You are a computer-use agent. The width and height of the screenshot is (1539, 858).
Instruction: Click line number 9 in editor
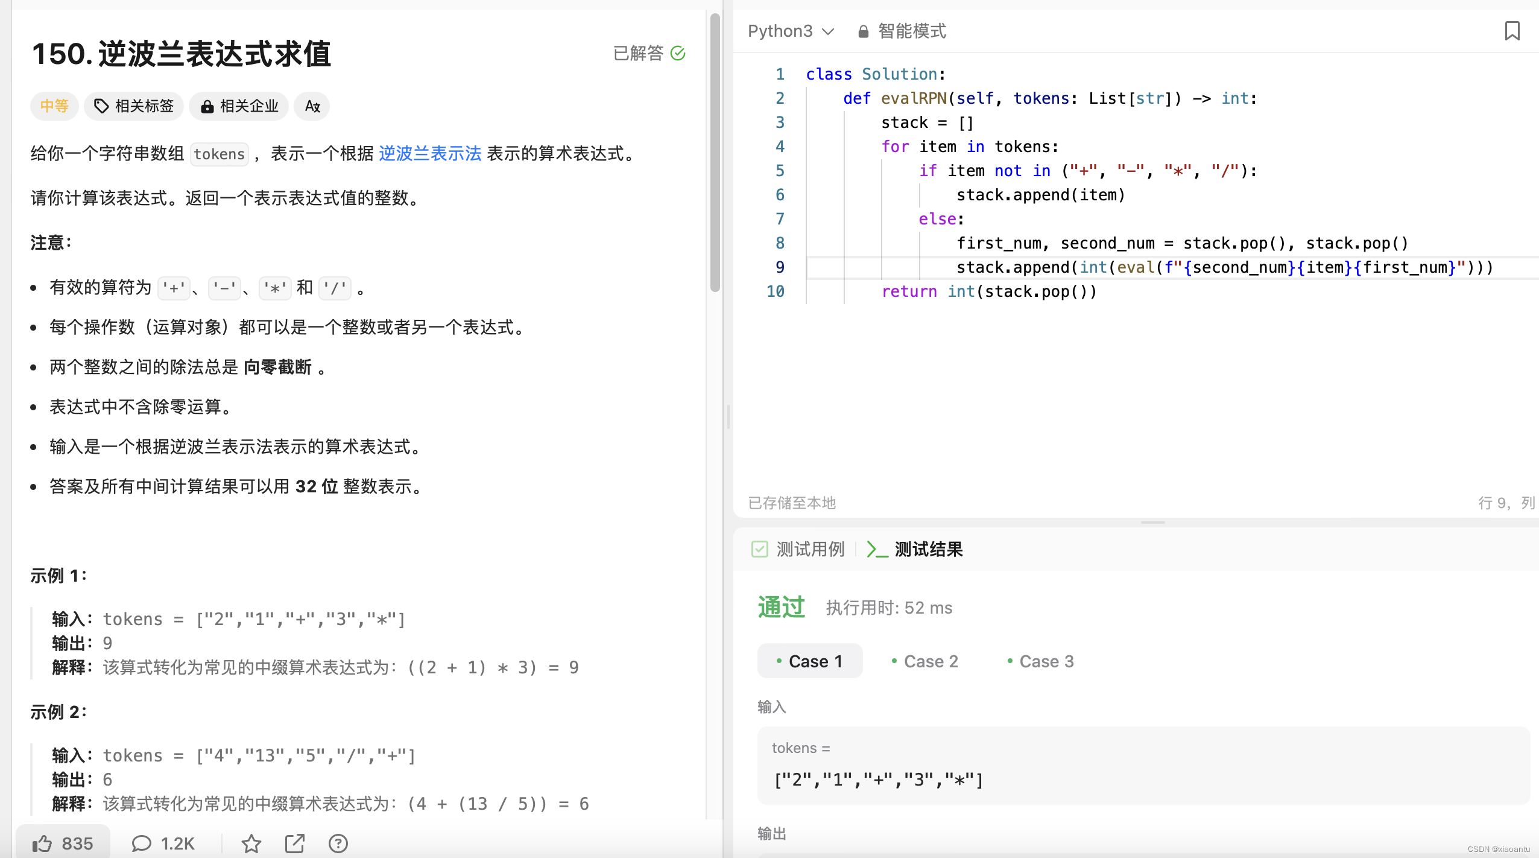780,267
